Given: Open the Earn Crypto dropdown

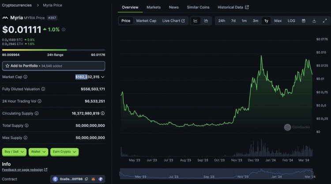Looking at the screenshot, I should tap(64, 152).
